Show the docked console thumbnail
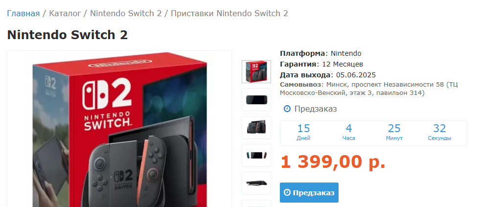478x207 pixels. (x=256, y=127)
